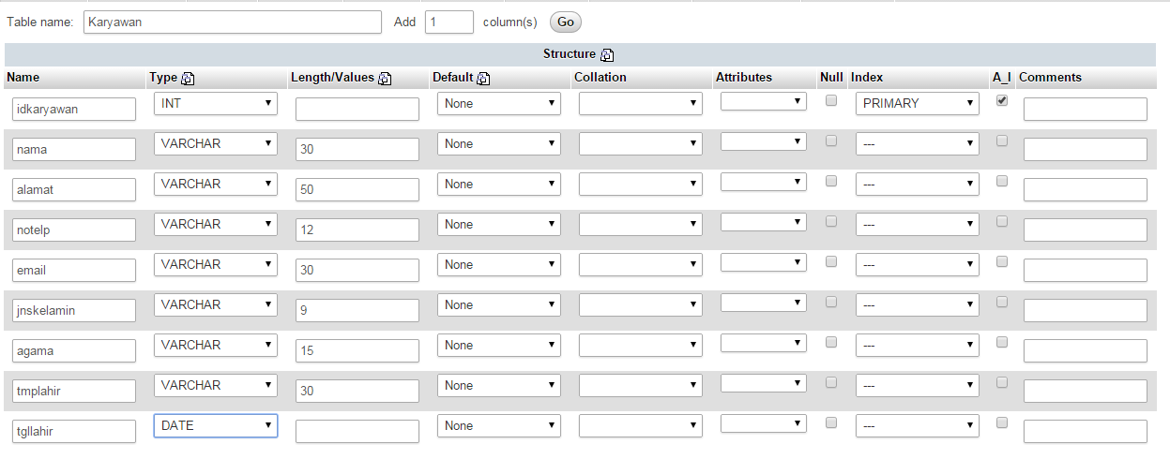The height and width of the screenshot is (459, 1170).
Task: Click the Comments field for tmplahir
Action: tap(1086, 391)
